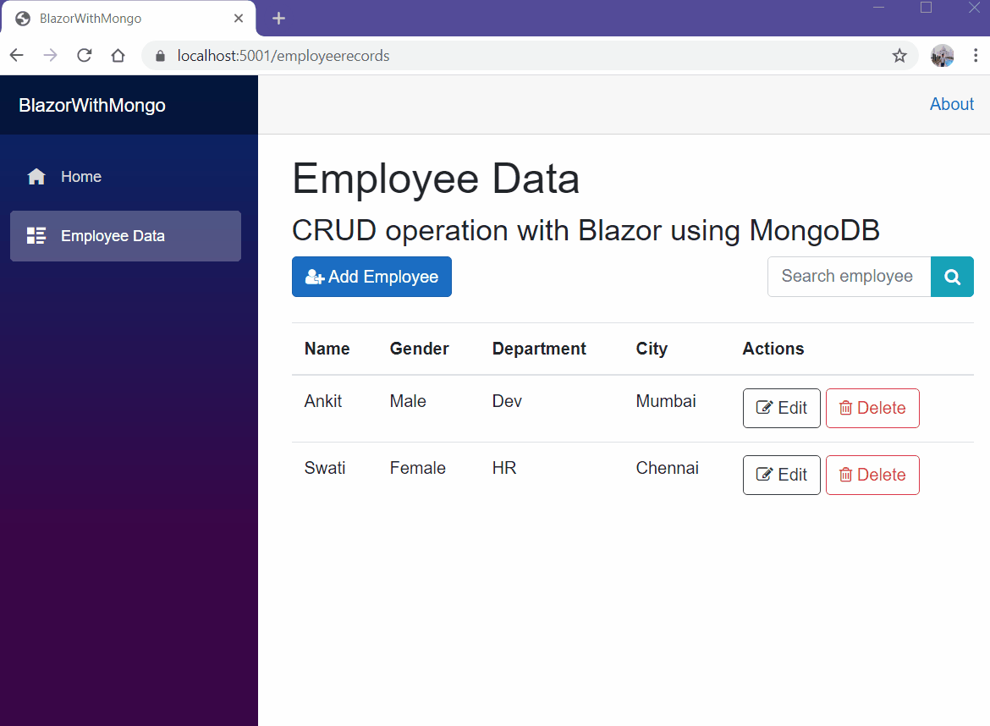
Task: Open the About link
Action: 951,104
